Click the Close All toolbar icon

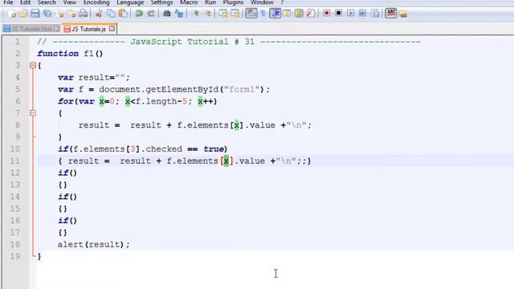tap(72, 14)
